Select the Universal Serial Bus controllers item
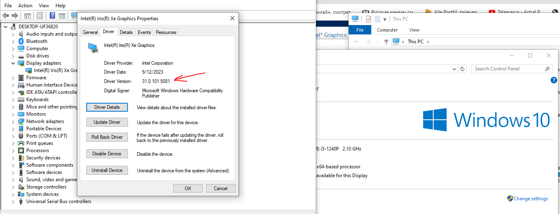Viewport: 560px width, 214px height. pos(58,201)
